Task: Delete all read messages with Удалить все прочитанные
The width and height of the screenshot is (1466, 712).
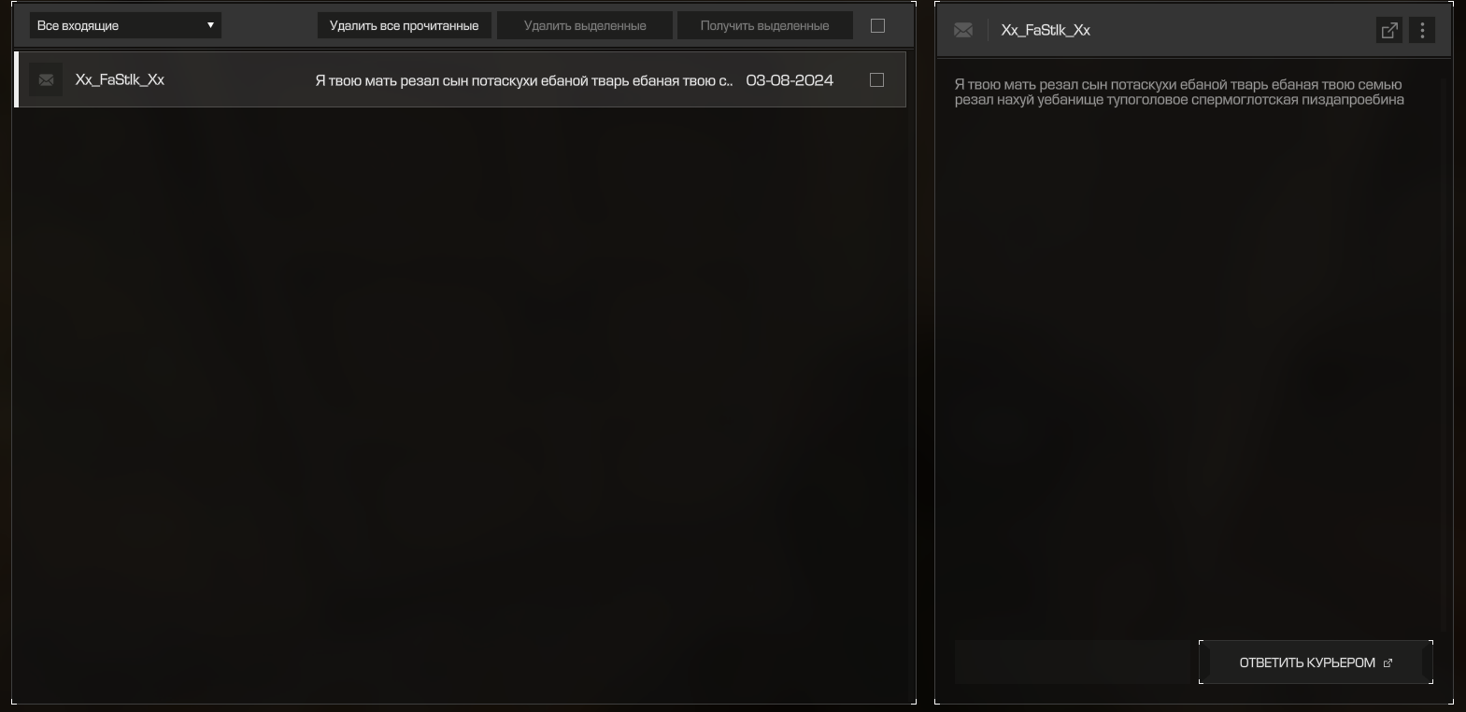Action: 405,25
